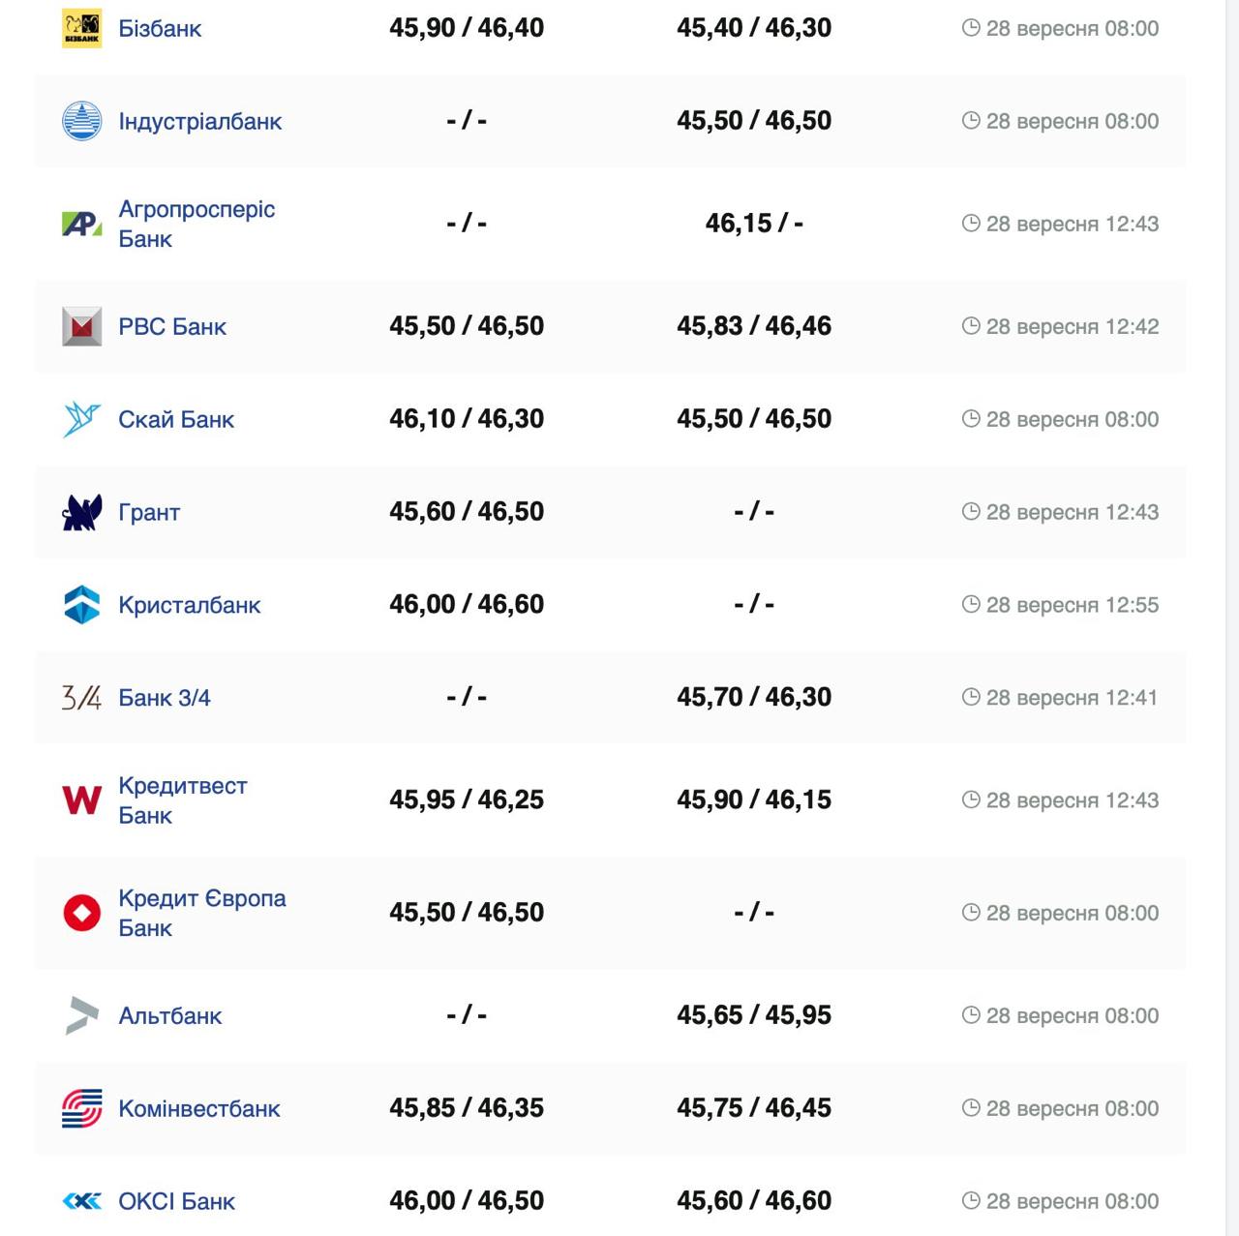Open the Банк 3/4 link

[x=164, y=698]
